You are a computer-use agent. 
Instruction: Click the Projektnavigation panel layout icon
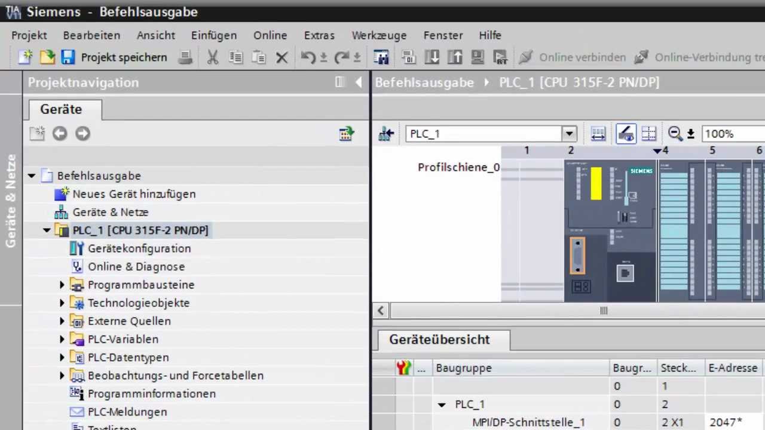click(x=340, y=82)
